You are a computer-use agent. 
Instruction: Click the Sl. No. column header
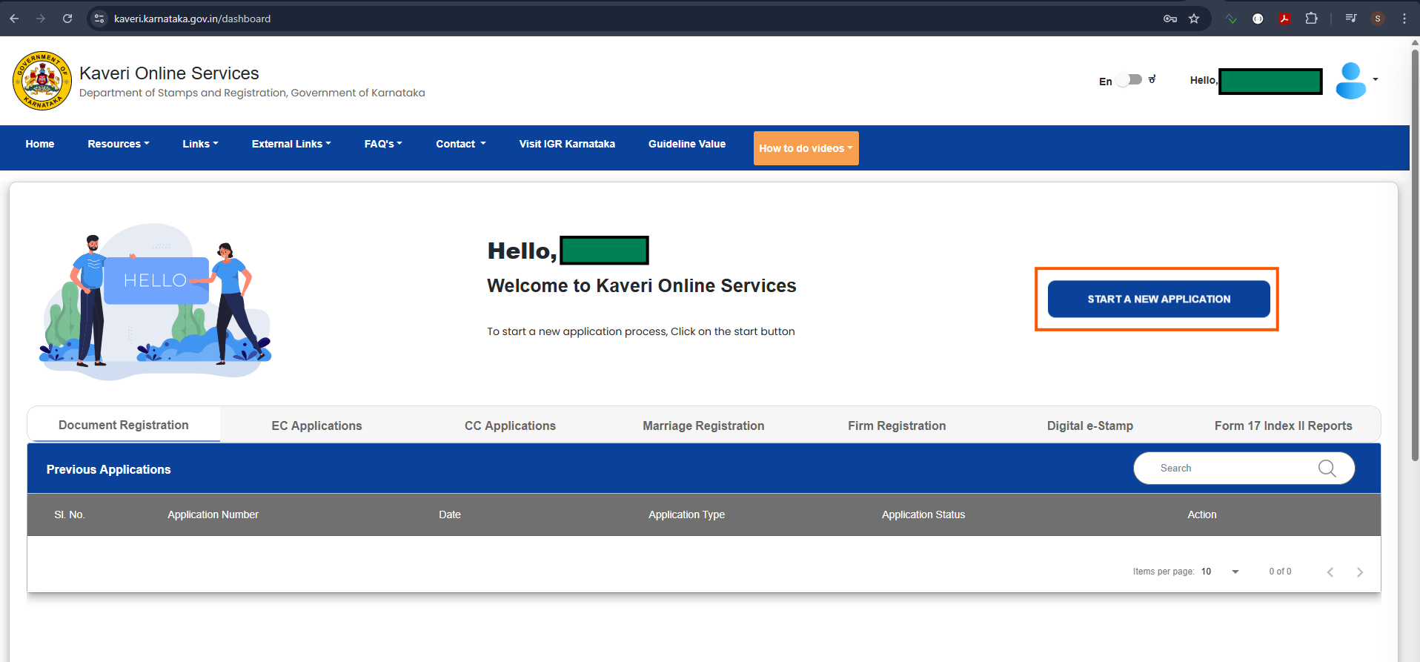70,514
